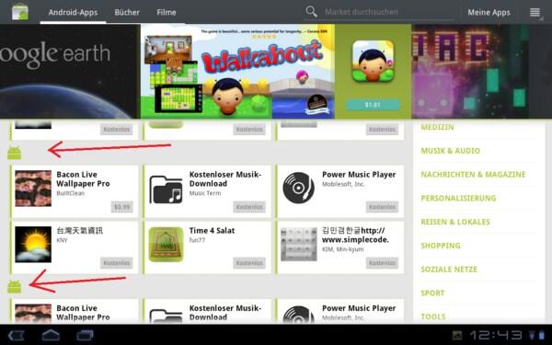Open the overflow menu icon
Screen dimensions: 552x345
coord(535,12)
